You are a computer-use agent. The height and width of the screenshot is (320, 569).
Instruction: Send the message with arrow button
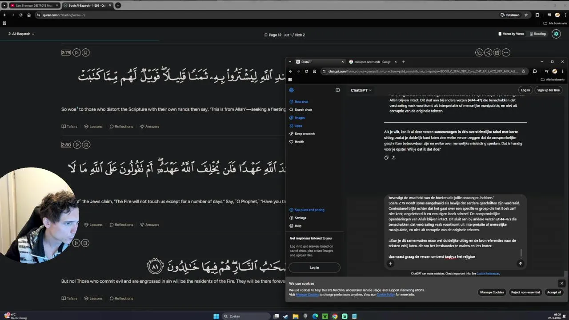(521, 264)
